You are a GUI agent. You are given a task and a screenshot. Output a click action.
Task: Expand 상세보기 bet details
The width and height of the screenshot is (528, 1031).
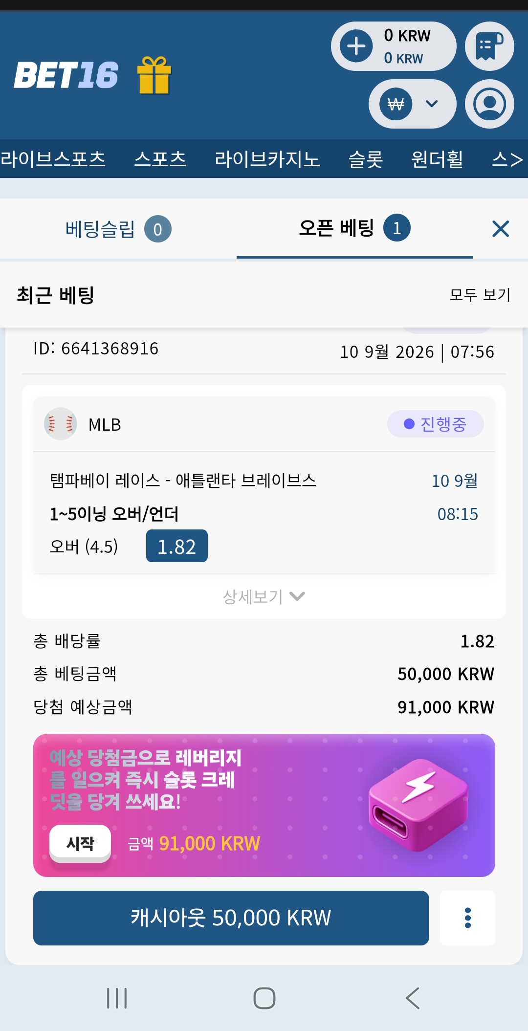click(x=264, y=596)
